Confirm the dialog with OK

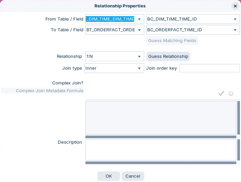click(x=109, y=176)
